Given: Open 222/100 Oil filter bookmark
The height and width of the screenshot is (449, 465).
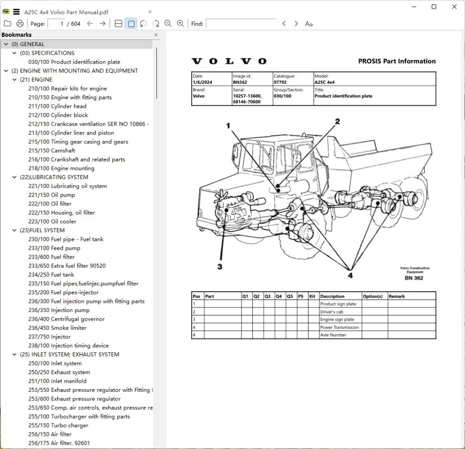Looking at the screenshot, I should (x=50, y=204).
